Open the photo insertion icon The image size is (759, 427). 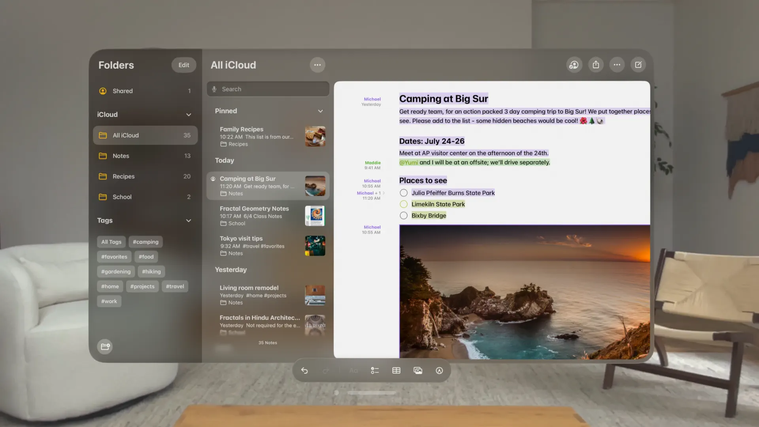click(x=417, y=370)
